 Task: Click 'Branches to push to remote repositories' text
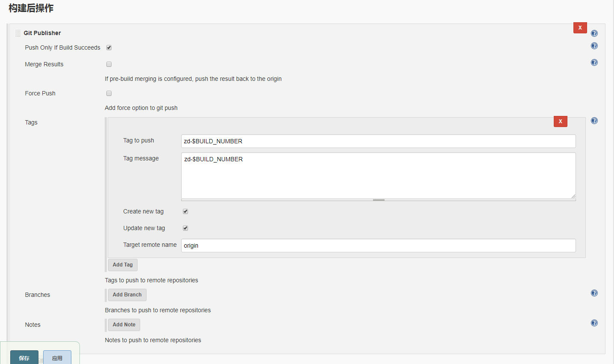[158, 310]
